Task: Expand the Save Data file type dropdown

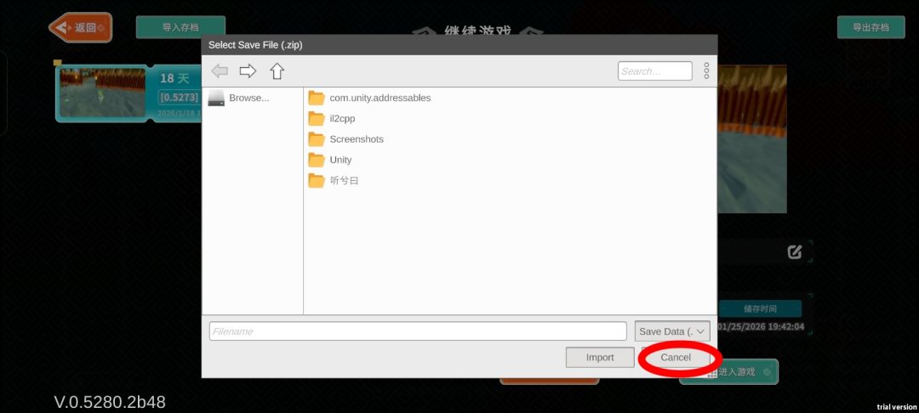Action: point(672,331)
